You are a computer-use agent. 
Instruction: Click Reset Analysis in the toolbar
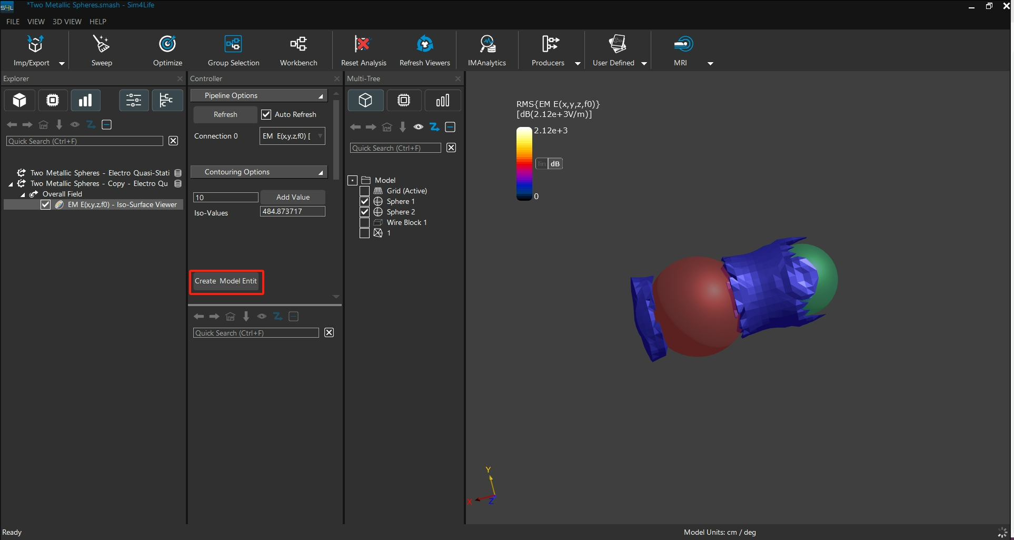(x=363, y=50)
